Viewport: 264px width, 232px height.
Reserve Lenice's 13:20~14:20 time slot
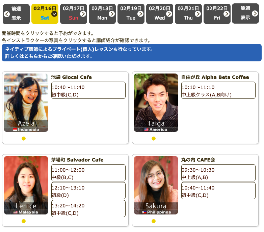point(88,209)
